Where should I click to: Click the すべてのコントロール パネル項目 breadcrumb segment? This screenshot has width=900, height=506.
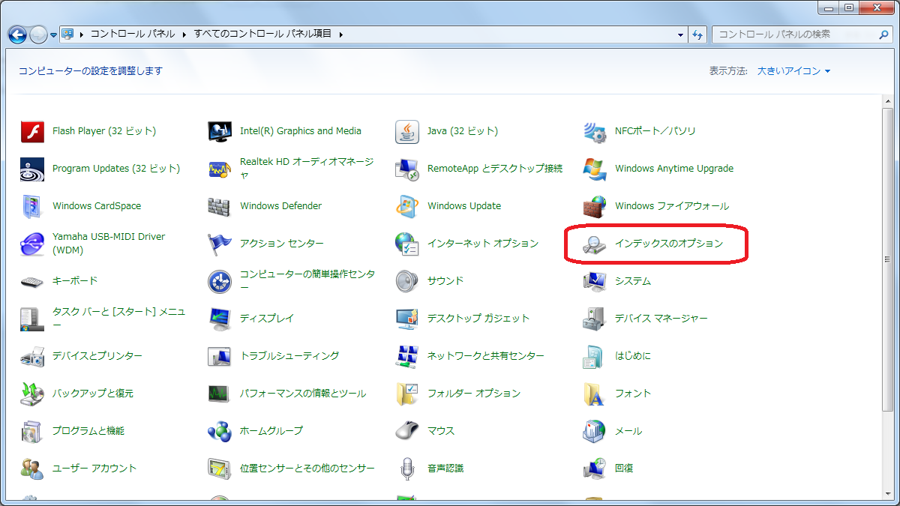click(x=262, y=34)
